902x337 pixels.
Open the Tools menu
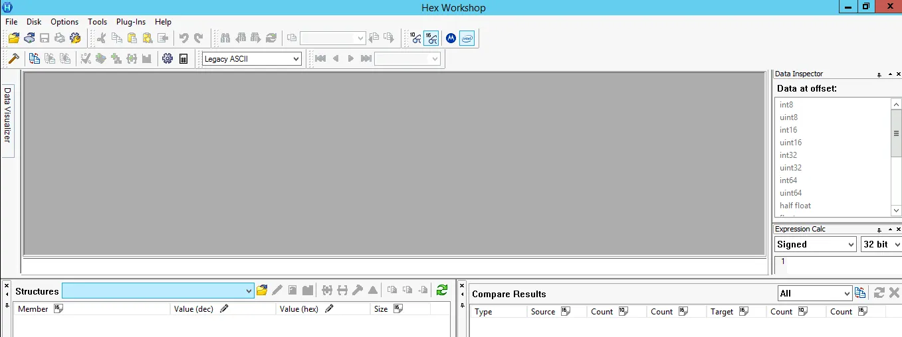tap(98, 22)
